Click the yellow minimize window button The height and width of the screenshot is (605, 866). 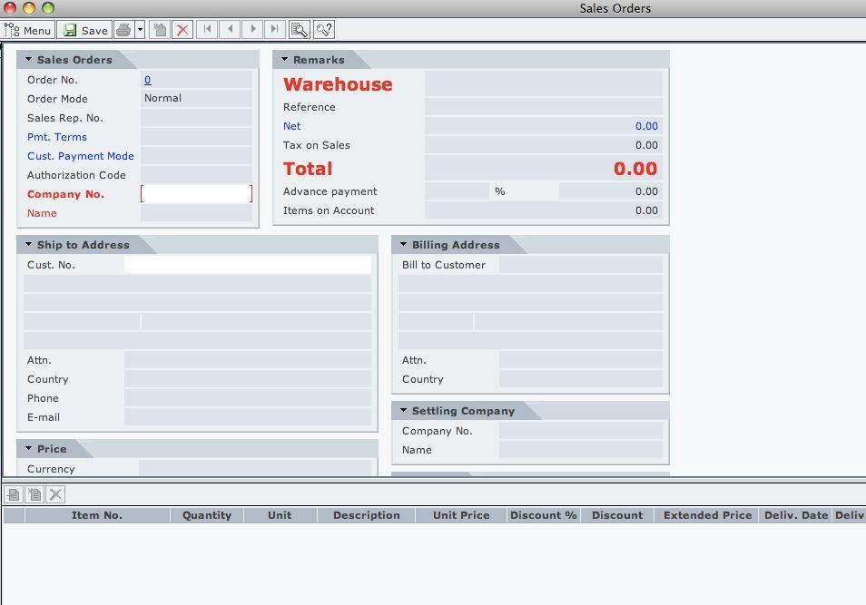[29, 8]
